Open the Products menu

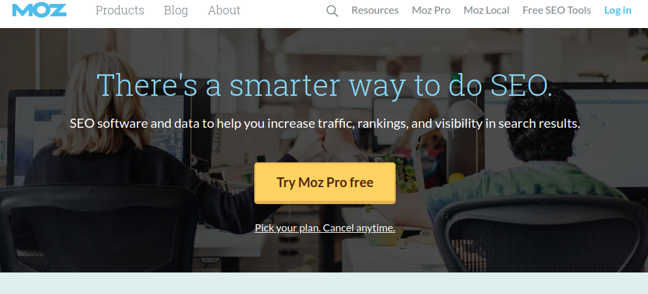point(120,10)
